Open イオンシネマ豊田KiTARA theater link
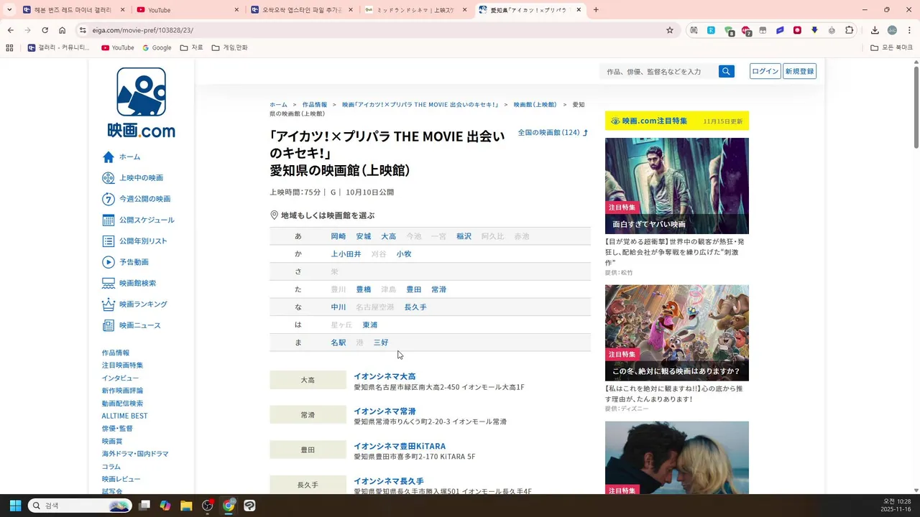The image size is (920, 517). pos(399,446)
